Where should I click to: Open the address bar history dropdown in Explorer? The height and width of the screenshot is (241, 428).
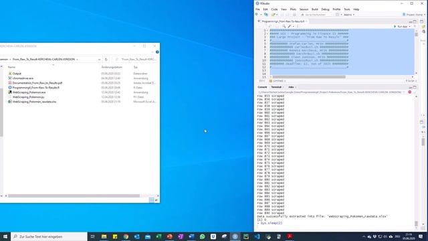tap(100, 60)
